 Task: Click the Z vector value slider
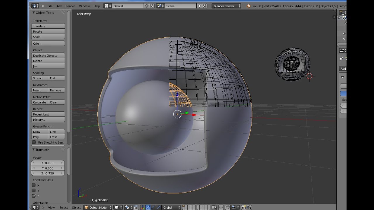click(x=48, y=173)
